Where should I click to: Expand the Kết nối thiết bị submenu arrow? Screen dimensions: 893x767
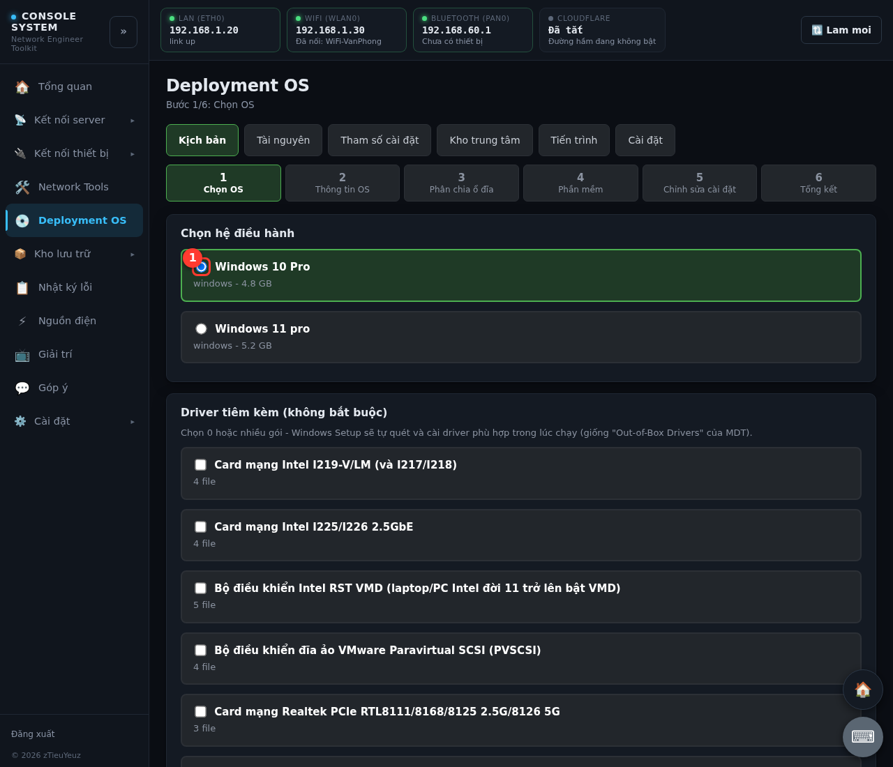coord(133,153)
